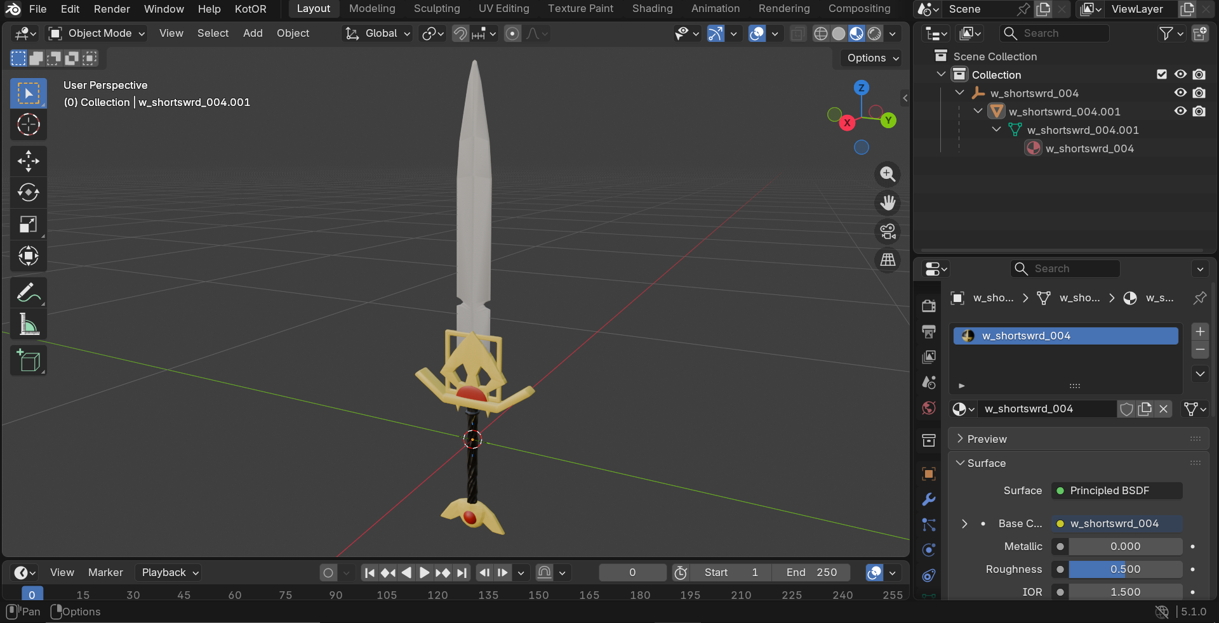Select the Rotate tool

tap(28, 192)
